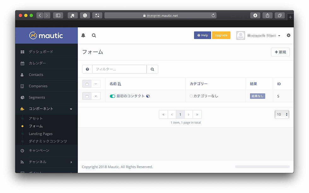Click the Grammarly extension icon
This screenshot has height=193, width=309.
point(85,15)
